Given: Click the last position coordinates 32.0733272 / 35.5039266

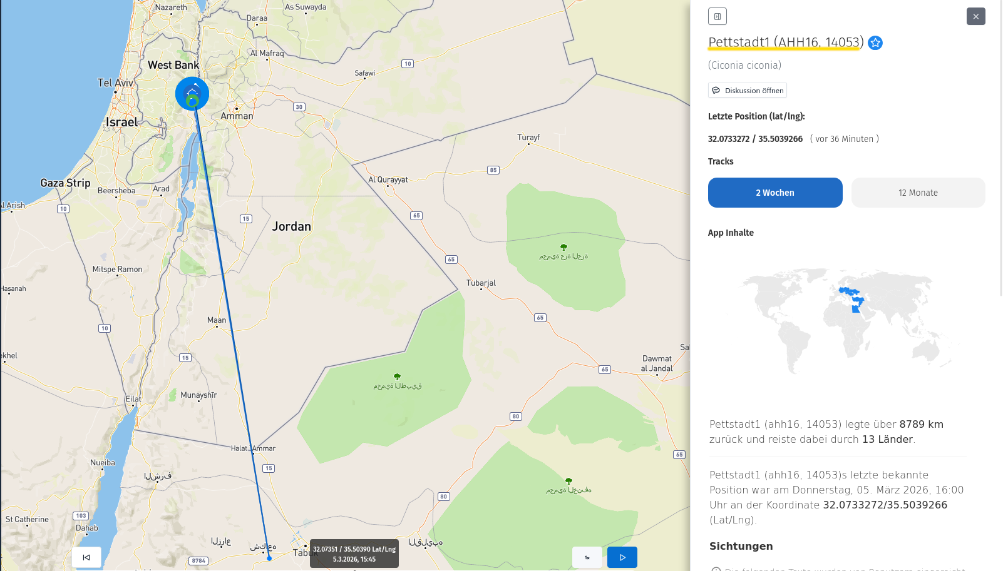Looking at the screenshot, I should (x=755, y=139).
